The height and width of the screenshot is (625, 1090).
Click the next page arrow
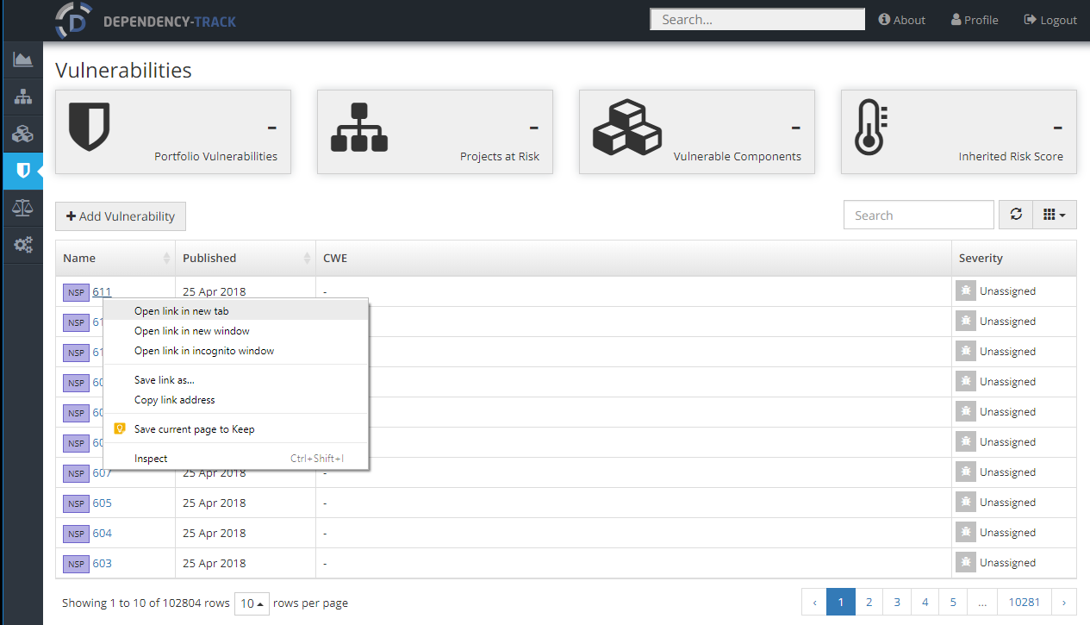pos(1064,602)
